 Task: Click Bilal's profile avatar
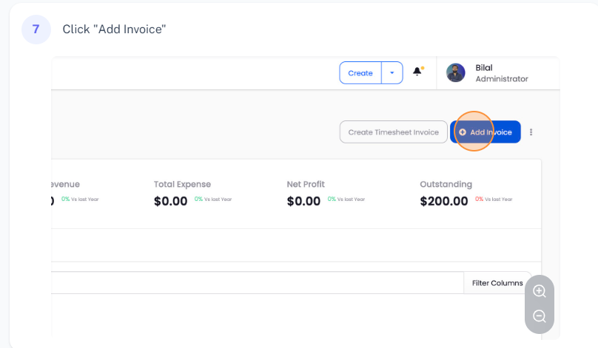tap(456, 72)
